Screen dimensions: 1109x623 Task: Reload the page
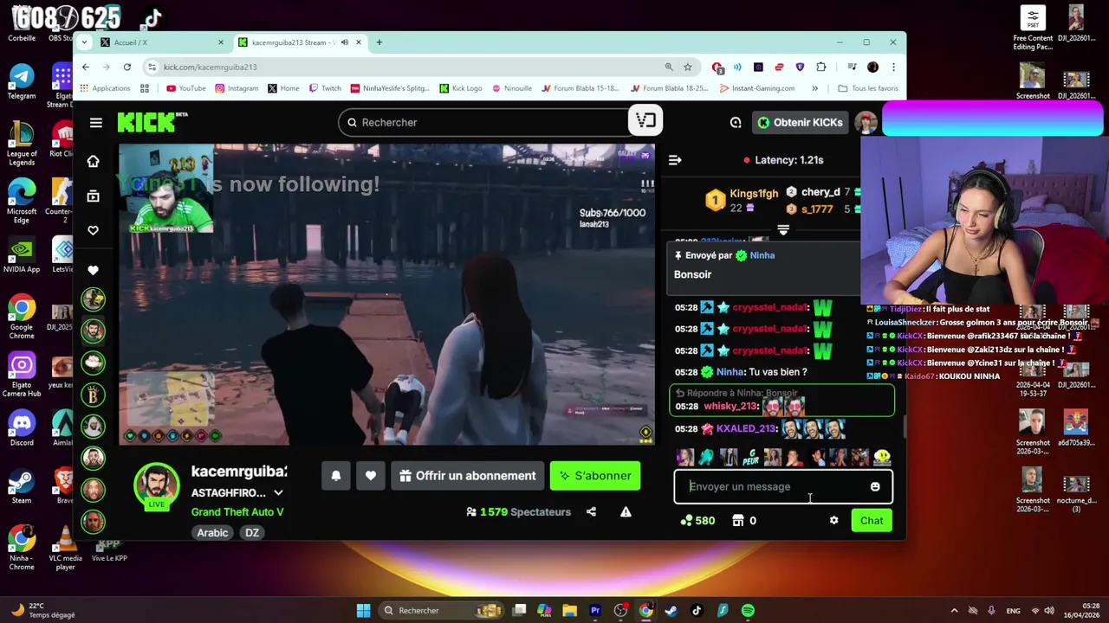[127, 67]
